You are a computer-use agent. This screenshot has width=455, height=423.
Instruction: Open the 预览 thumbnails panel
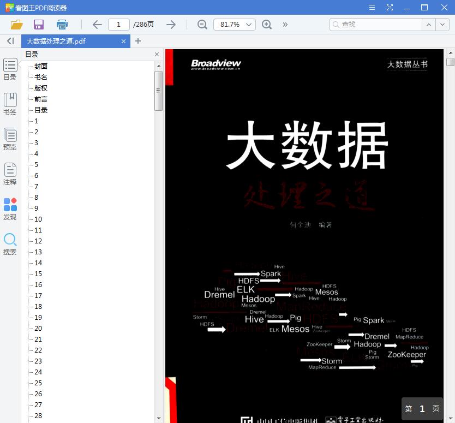10,139
